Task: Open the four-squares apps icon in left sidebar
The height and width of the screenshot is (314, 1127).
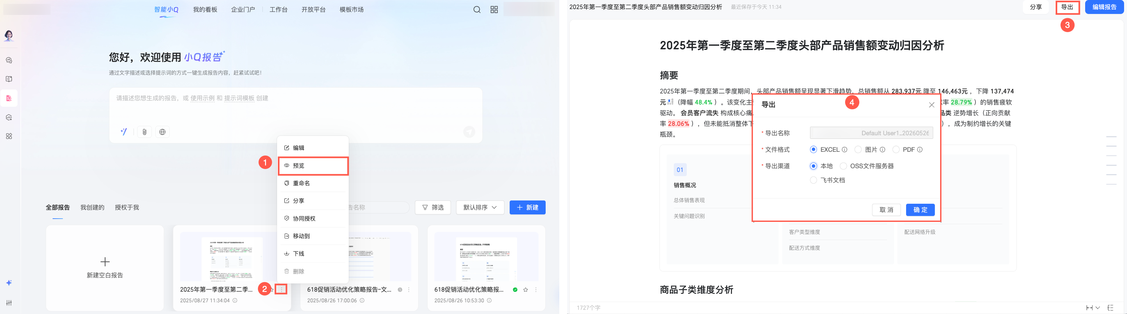Action: point(9,136)
